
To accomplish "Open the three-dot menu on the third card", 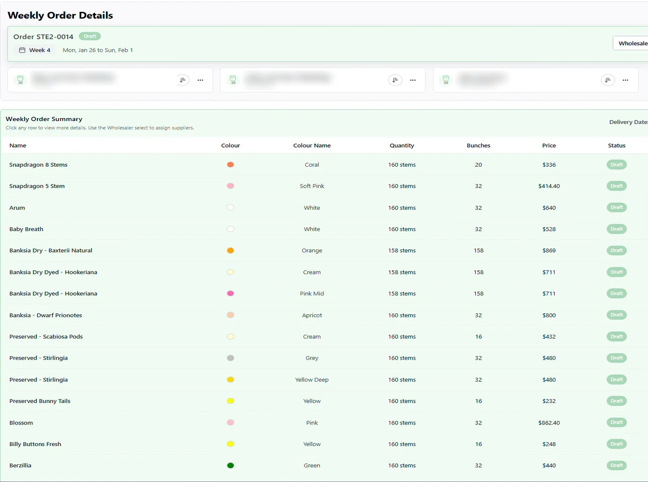I will tap(625, 80).
